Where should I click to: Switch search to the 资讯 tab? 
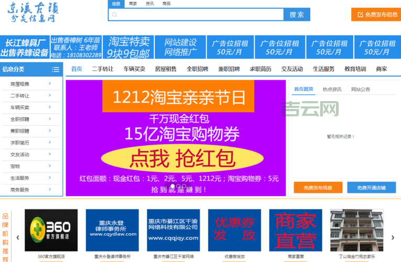(x=150, y=4)
